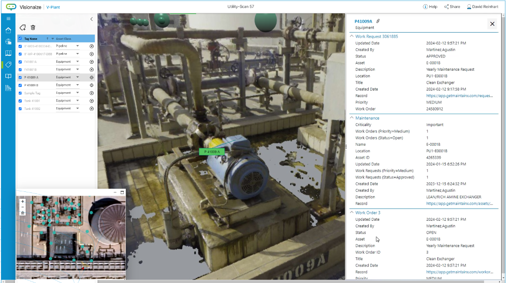Open the Work Request record link
Screen dimensions: 507x283
[x=459, y=96]
